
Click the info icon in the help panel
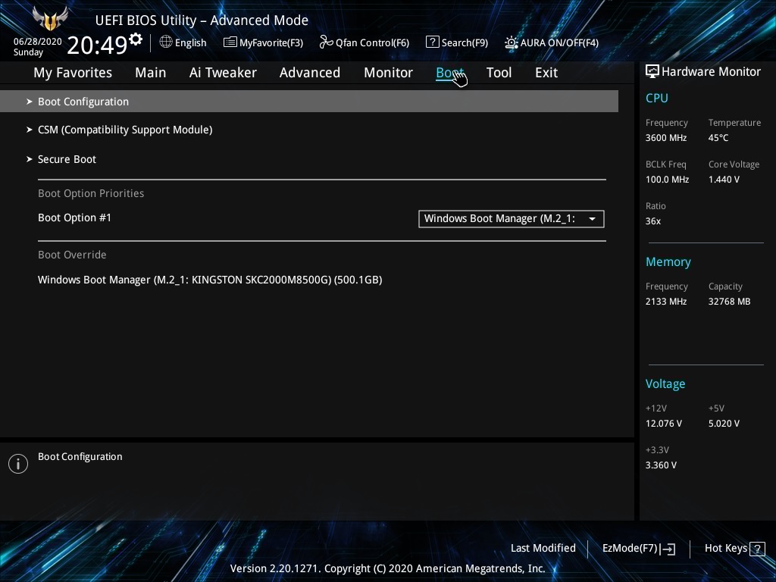point(18,464)
